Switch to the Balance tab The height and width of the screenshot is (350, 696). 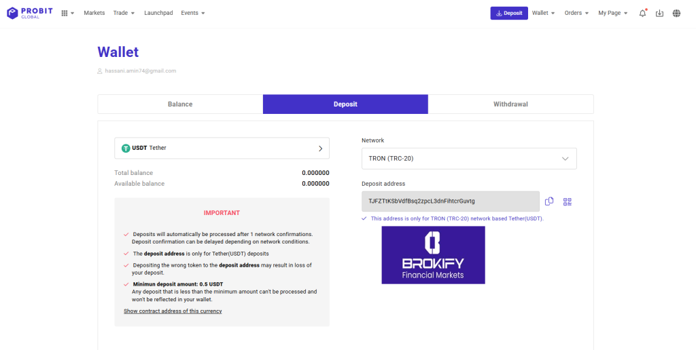[180, 104]
